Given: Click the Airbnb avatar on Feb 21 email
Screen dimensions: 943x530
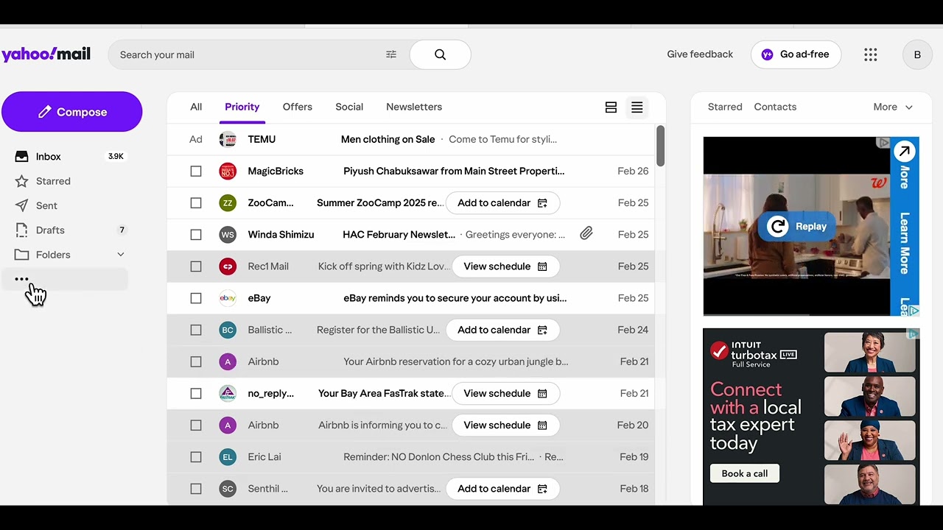Looking at the screenshot, I should pyautogui.click(x=228, y=361).
